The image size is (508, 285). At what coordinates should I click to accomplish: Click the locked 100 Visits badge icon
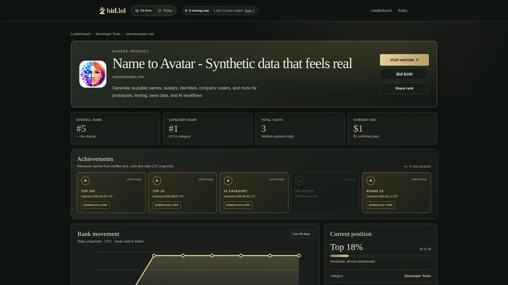[299, 181]
